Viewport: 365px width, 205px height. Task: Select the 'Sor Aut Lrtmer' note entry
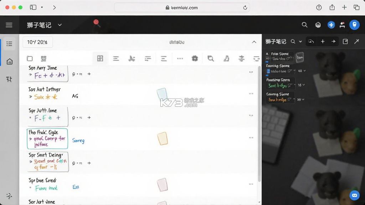point(45,93)
